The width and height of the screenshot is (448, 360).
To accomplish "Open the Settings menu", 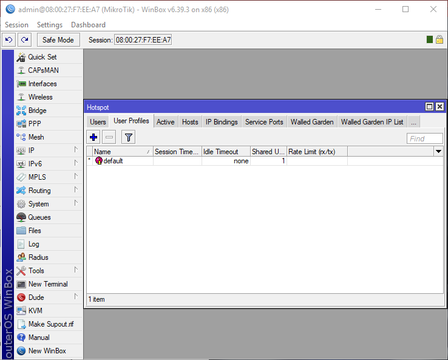I will pos(50,25).
